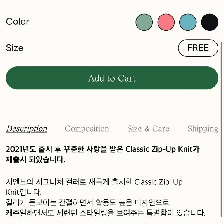Click the Color label
The height and width of the screenshot is (224, 224).
click(17, 22)
